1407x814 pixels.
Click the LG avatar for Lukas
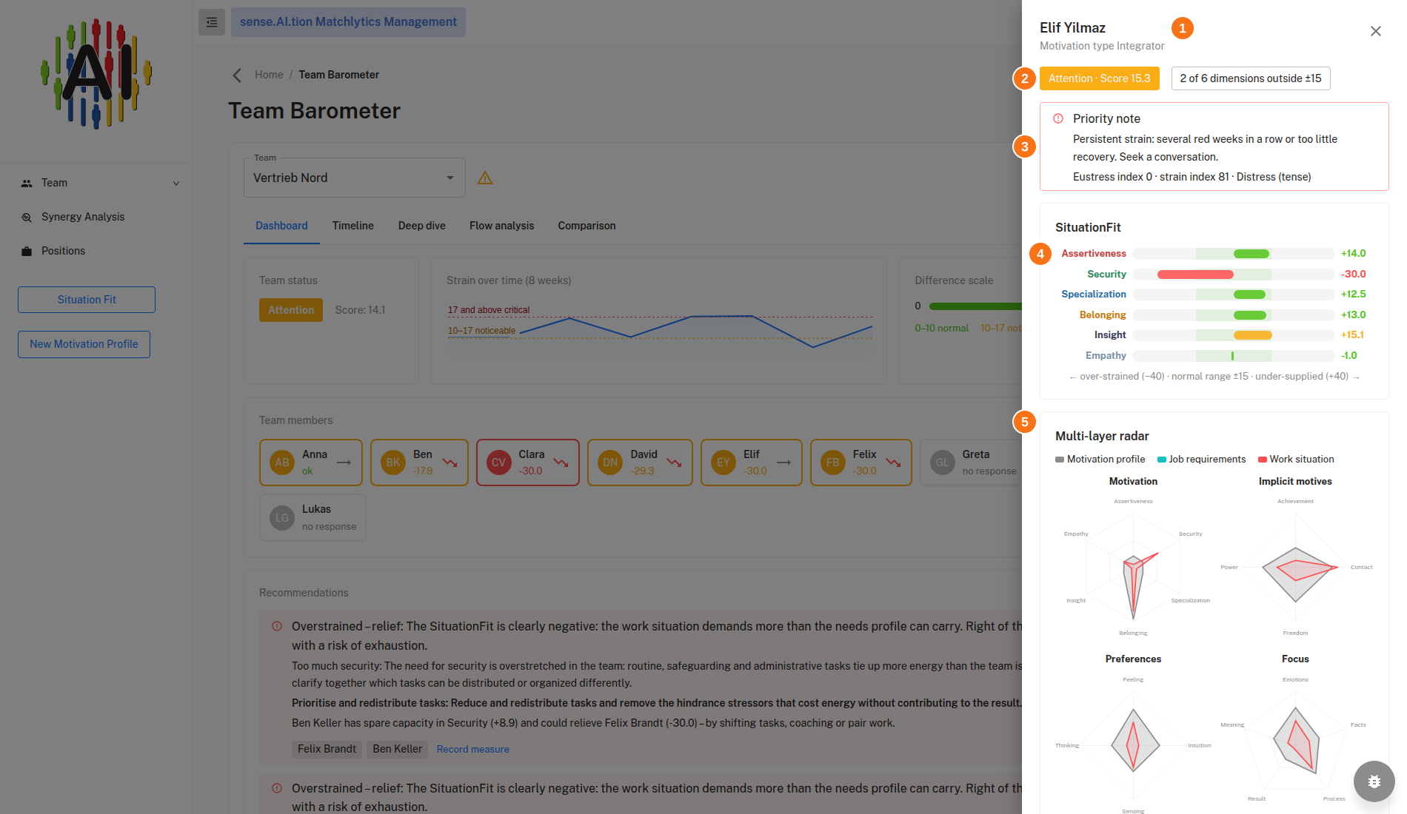tap(282, 518)
